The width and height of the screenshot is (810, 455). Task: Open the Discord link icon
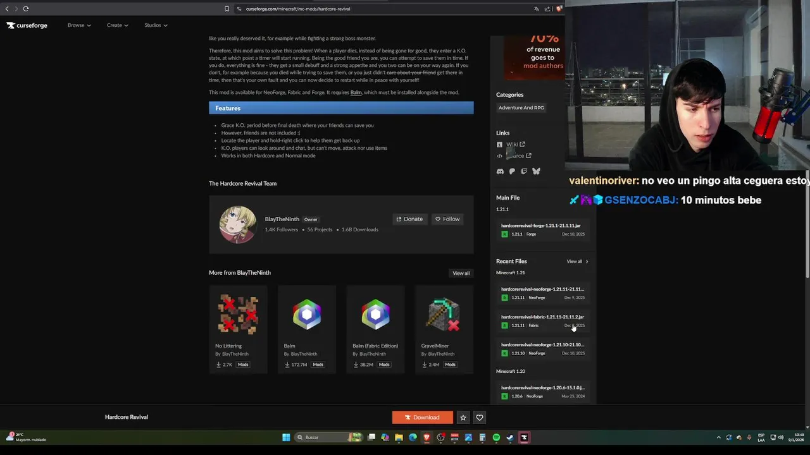point(500,171)
